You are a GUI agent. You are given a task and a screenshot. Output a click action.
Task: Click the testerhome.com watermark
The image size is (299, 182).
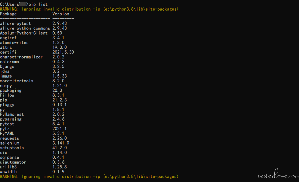(278, 173)
